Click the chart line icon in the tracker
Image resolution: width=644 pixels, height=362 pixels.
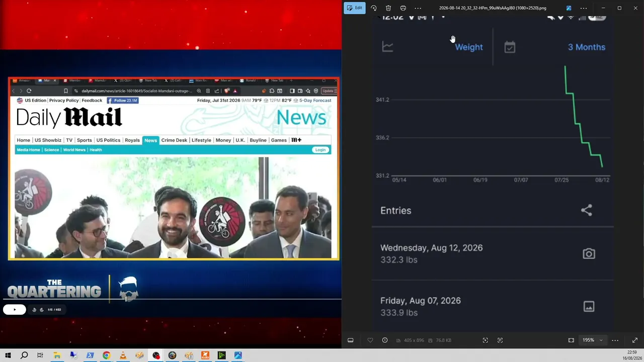coord(387,47)
